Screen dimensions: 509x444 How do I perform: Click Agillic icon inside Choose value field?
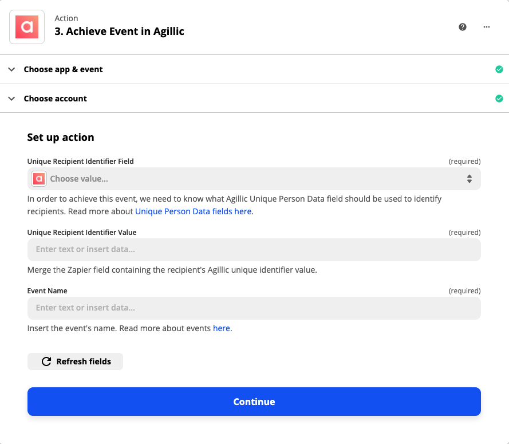[x=39, y=179]
